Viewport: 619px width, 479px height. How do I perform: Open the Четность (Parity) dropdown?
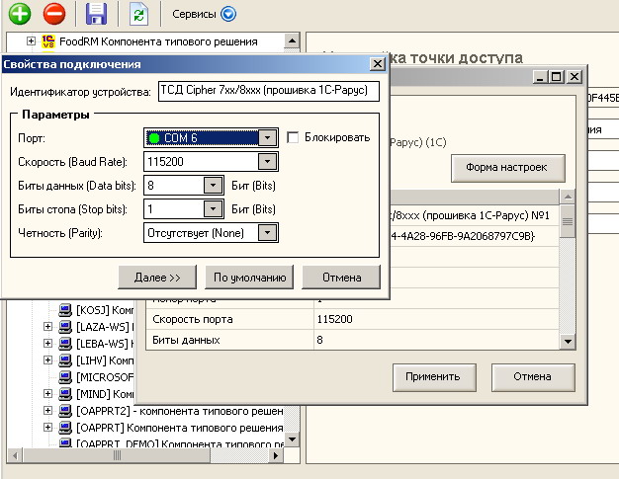click(267, 232)
